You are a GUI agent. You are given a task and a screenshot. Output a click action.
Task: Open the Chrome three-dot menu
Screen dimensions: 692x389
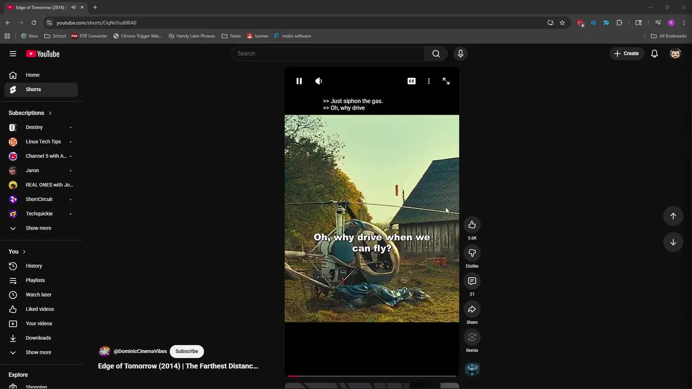point(684,23)
